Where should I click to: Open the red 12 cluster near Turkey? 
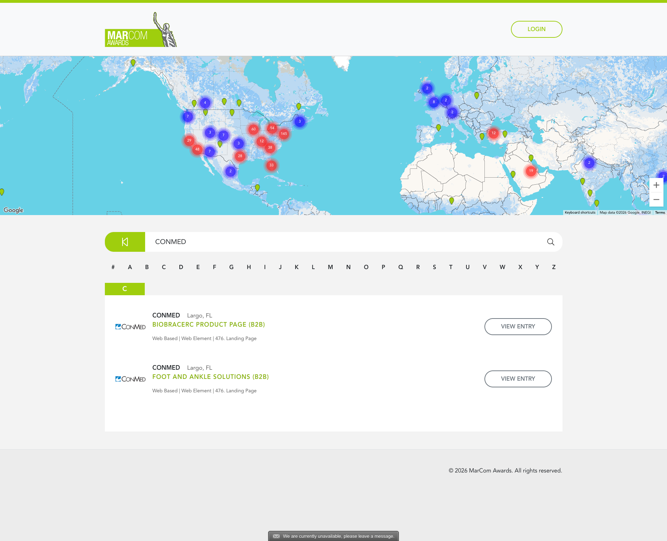(494, 133)
